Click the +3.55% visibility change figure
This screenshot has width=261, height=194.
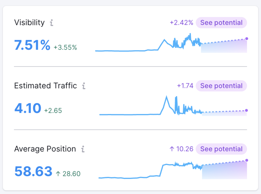[65, 48]
